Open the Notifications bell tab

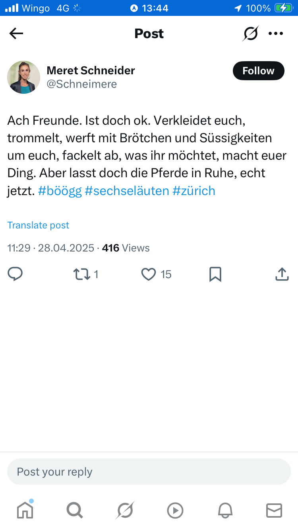(x=224, y=510)
